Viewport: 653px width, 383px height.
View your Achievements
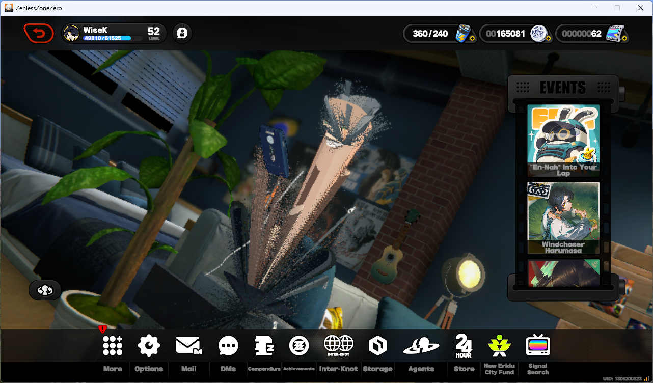pyautogui.click(x=298, y=345)
